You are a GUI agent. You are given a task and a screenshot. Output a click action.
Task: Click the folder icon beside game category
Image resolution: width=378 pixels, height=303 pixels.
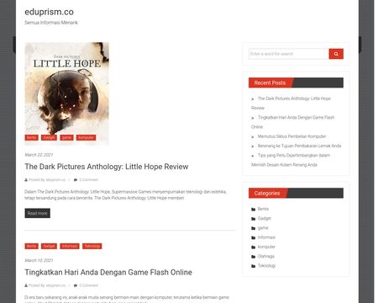point(254,228)
